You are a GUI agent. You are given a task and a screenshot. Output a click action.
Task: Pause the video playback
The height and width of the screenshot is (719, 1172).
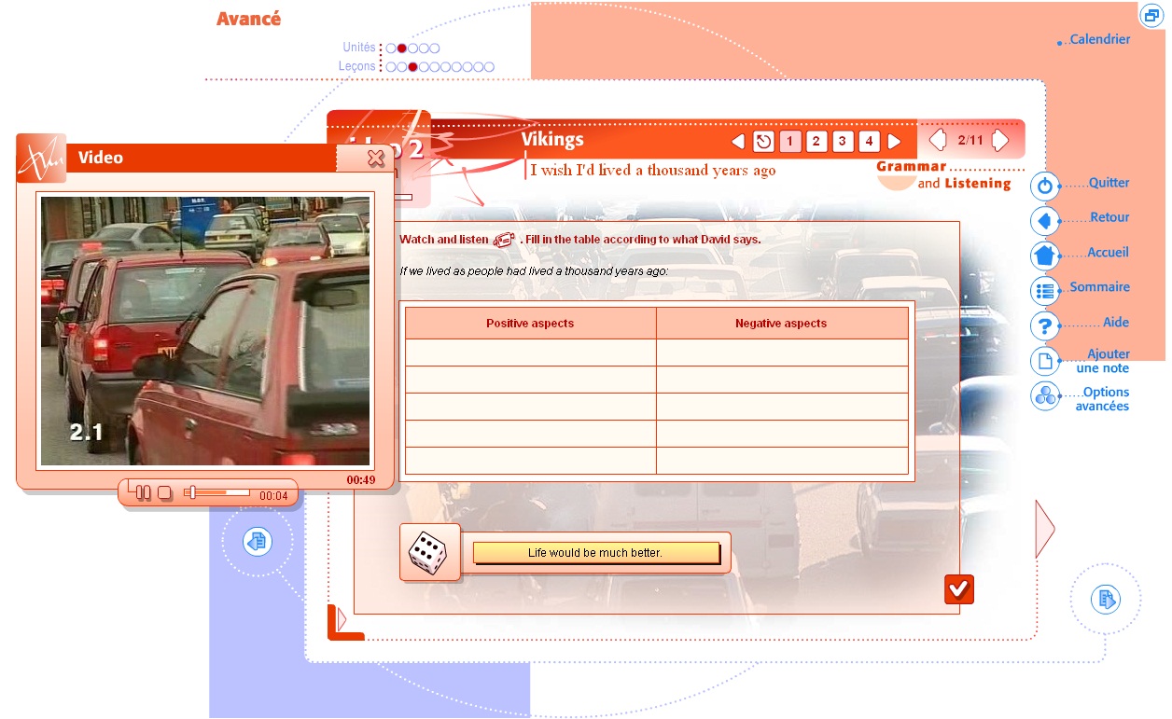143,492
